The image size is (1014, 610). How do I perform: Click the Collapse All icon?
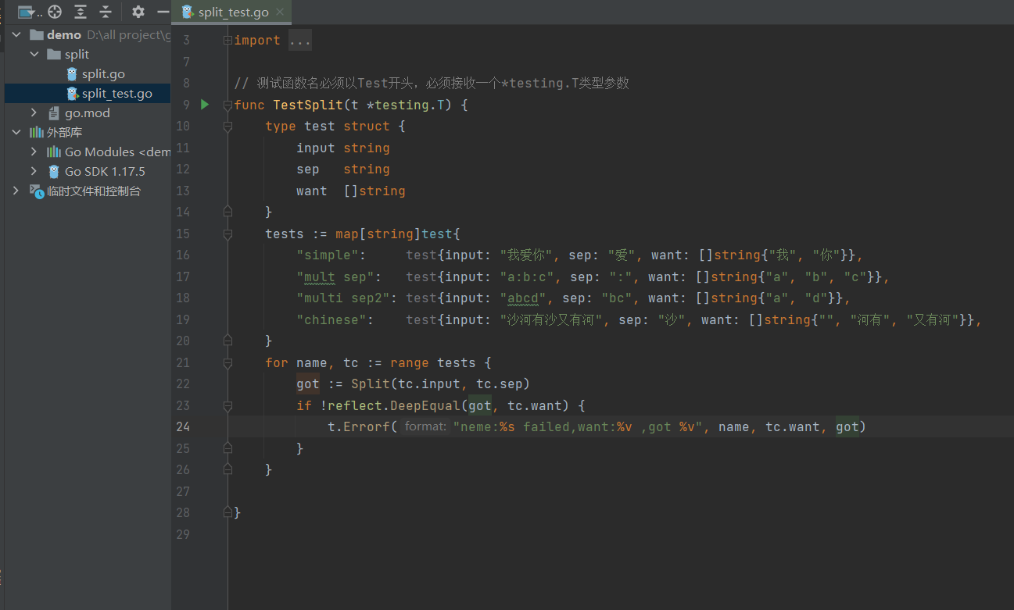(106, 12)
